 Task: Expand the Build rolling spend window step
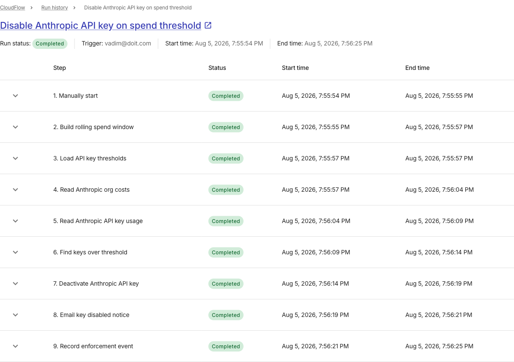coord(15,127)
